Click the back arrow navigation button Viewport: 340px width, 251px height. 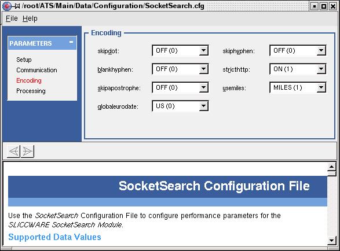coord(14,151)
